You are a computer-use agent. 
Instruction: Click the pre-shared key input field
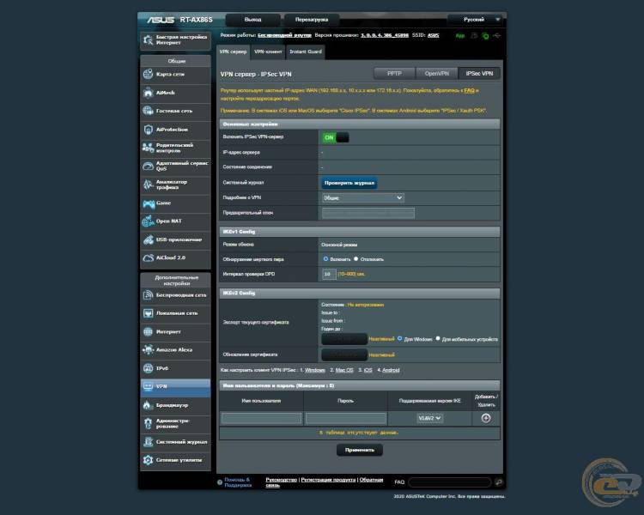point(368,213)
